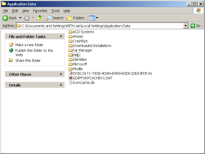Image resolution: width=205 pixels, height=154 pixels.
Task: Open the Tools menu
Action: [55, 11]
